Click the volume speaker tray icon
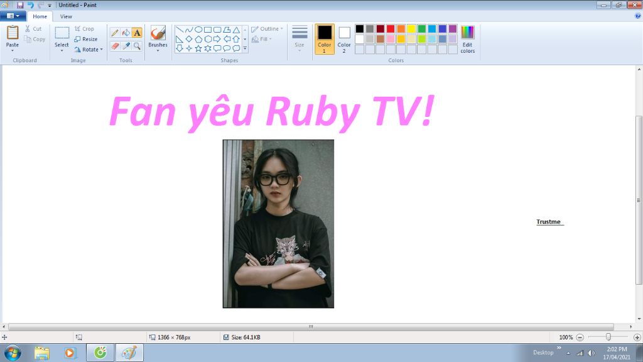The width and height of the screenshot is (643, 362). click(591, 353)
